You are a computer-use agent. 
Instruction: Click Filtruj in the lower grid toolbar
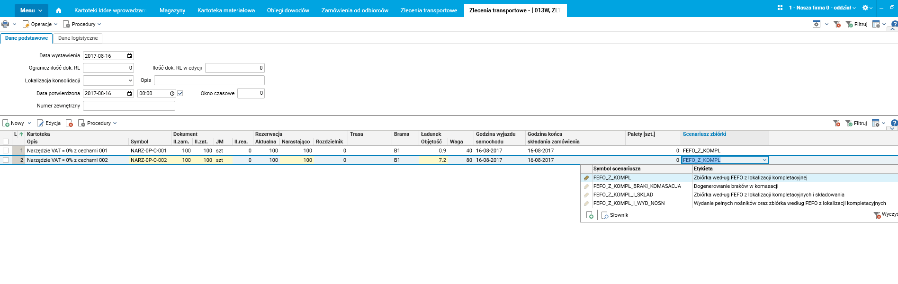point(856,123)
